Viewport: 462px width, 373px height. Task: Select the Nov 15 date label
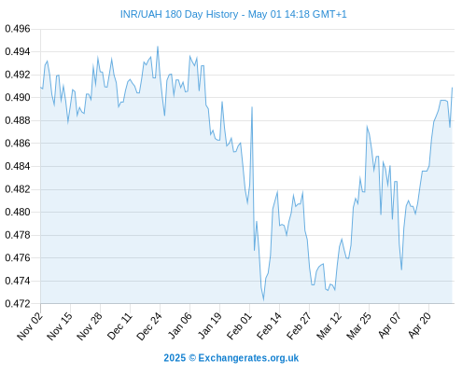[60, 325]
